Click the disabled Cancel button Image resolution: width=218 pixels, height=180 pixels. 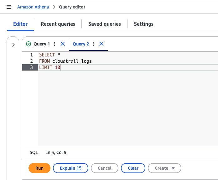[105, 168]
